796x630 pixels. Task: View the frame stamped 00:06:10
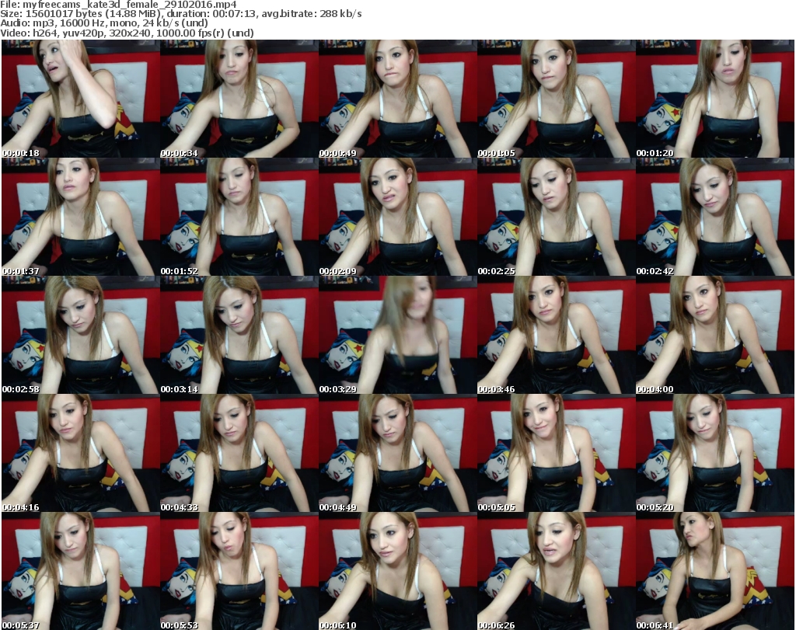[x=397, y=571]
